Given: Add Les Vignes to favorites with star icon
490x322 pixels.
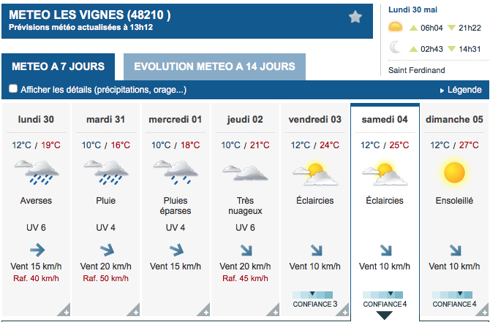Looking at the screenshot, I should click(x=355, y=17).
